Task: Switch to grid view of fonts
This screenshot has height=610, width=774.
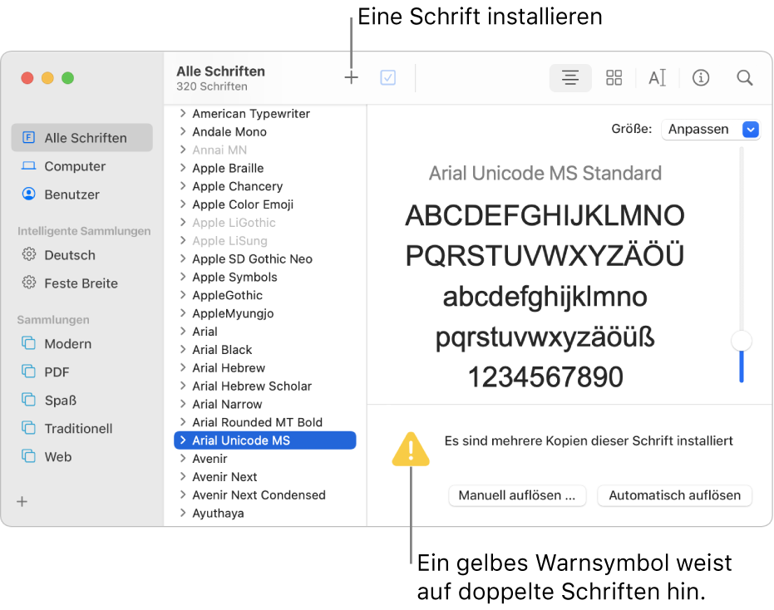Action: (614, 77)
